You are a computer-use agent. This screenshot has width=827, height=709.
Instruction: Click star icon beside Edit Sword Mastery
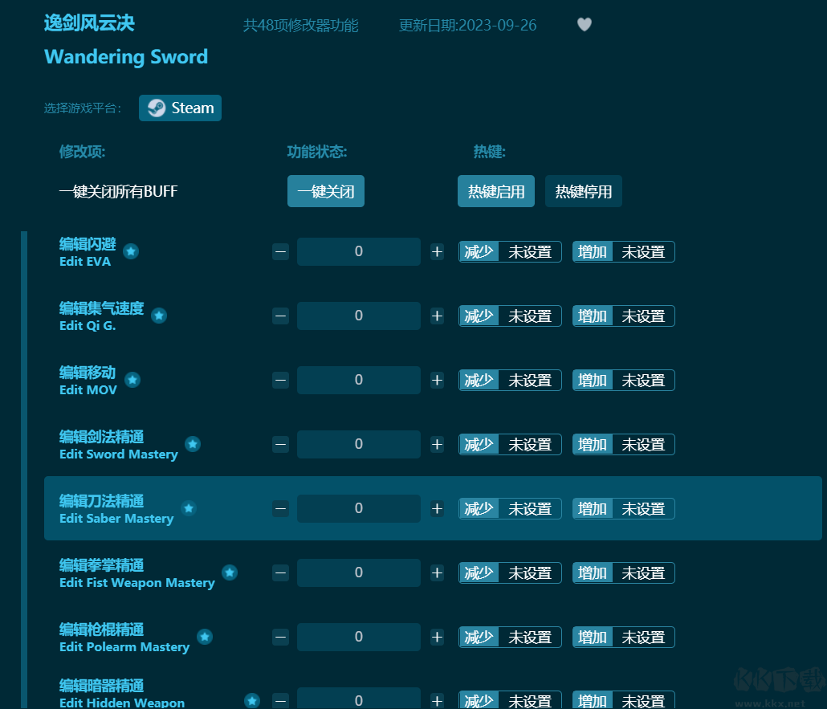tap(193, 444)
